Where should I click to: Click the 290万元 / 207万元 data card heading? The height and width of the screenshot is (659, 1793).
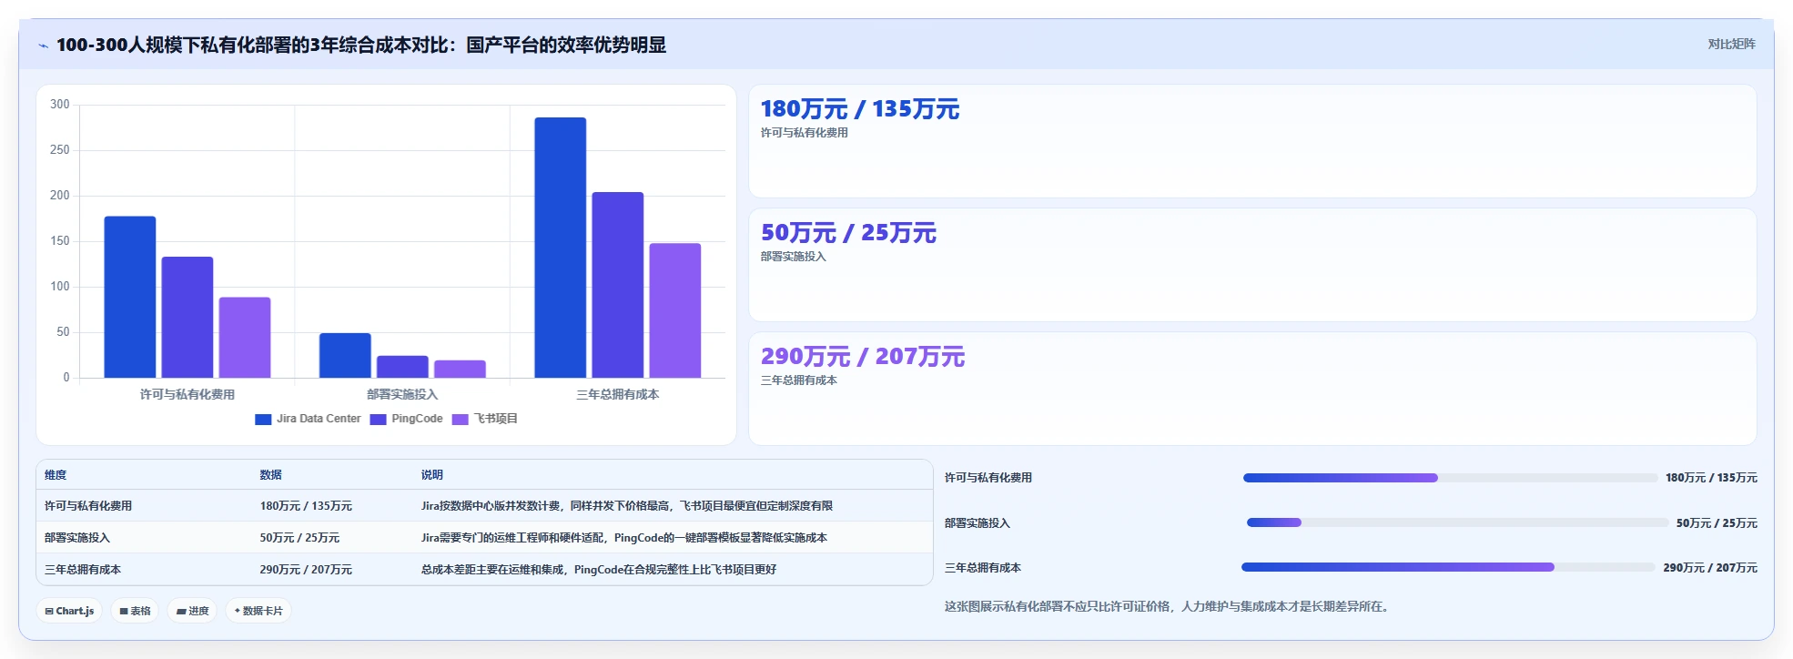pyautogui.click(x=863, y=357)
